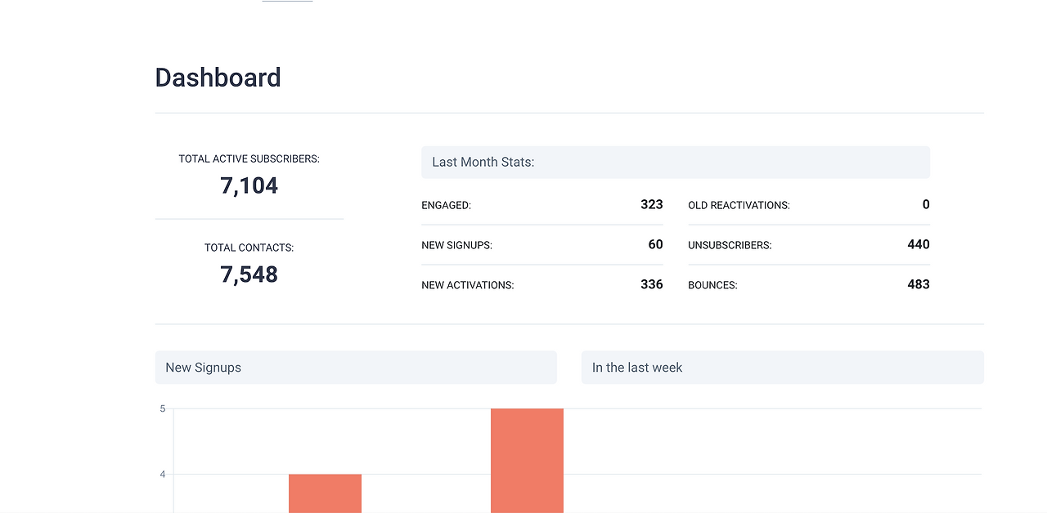Click the y-axis label 5
Screen dimensions: 1047x513
(x=162, y=408)
